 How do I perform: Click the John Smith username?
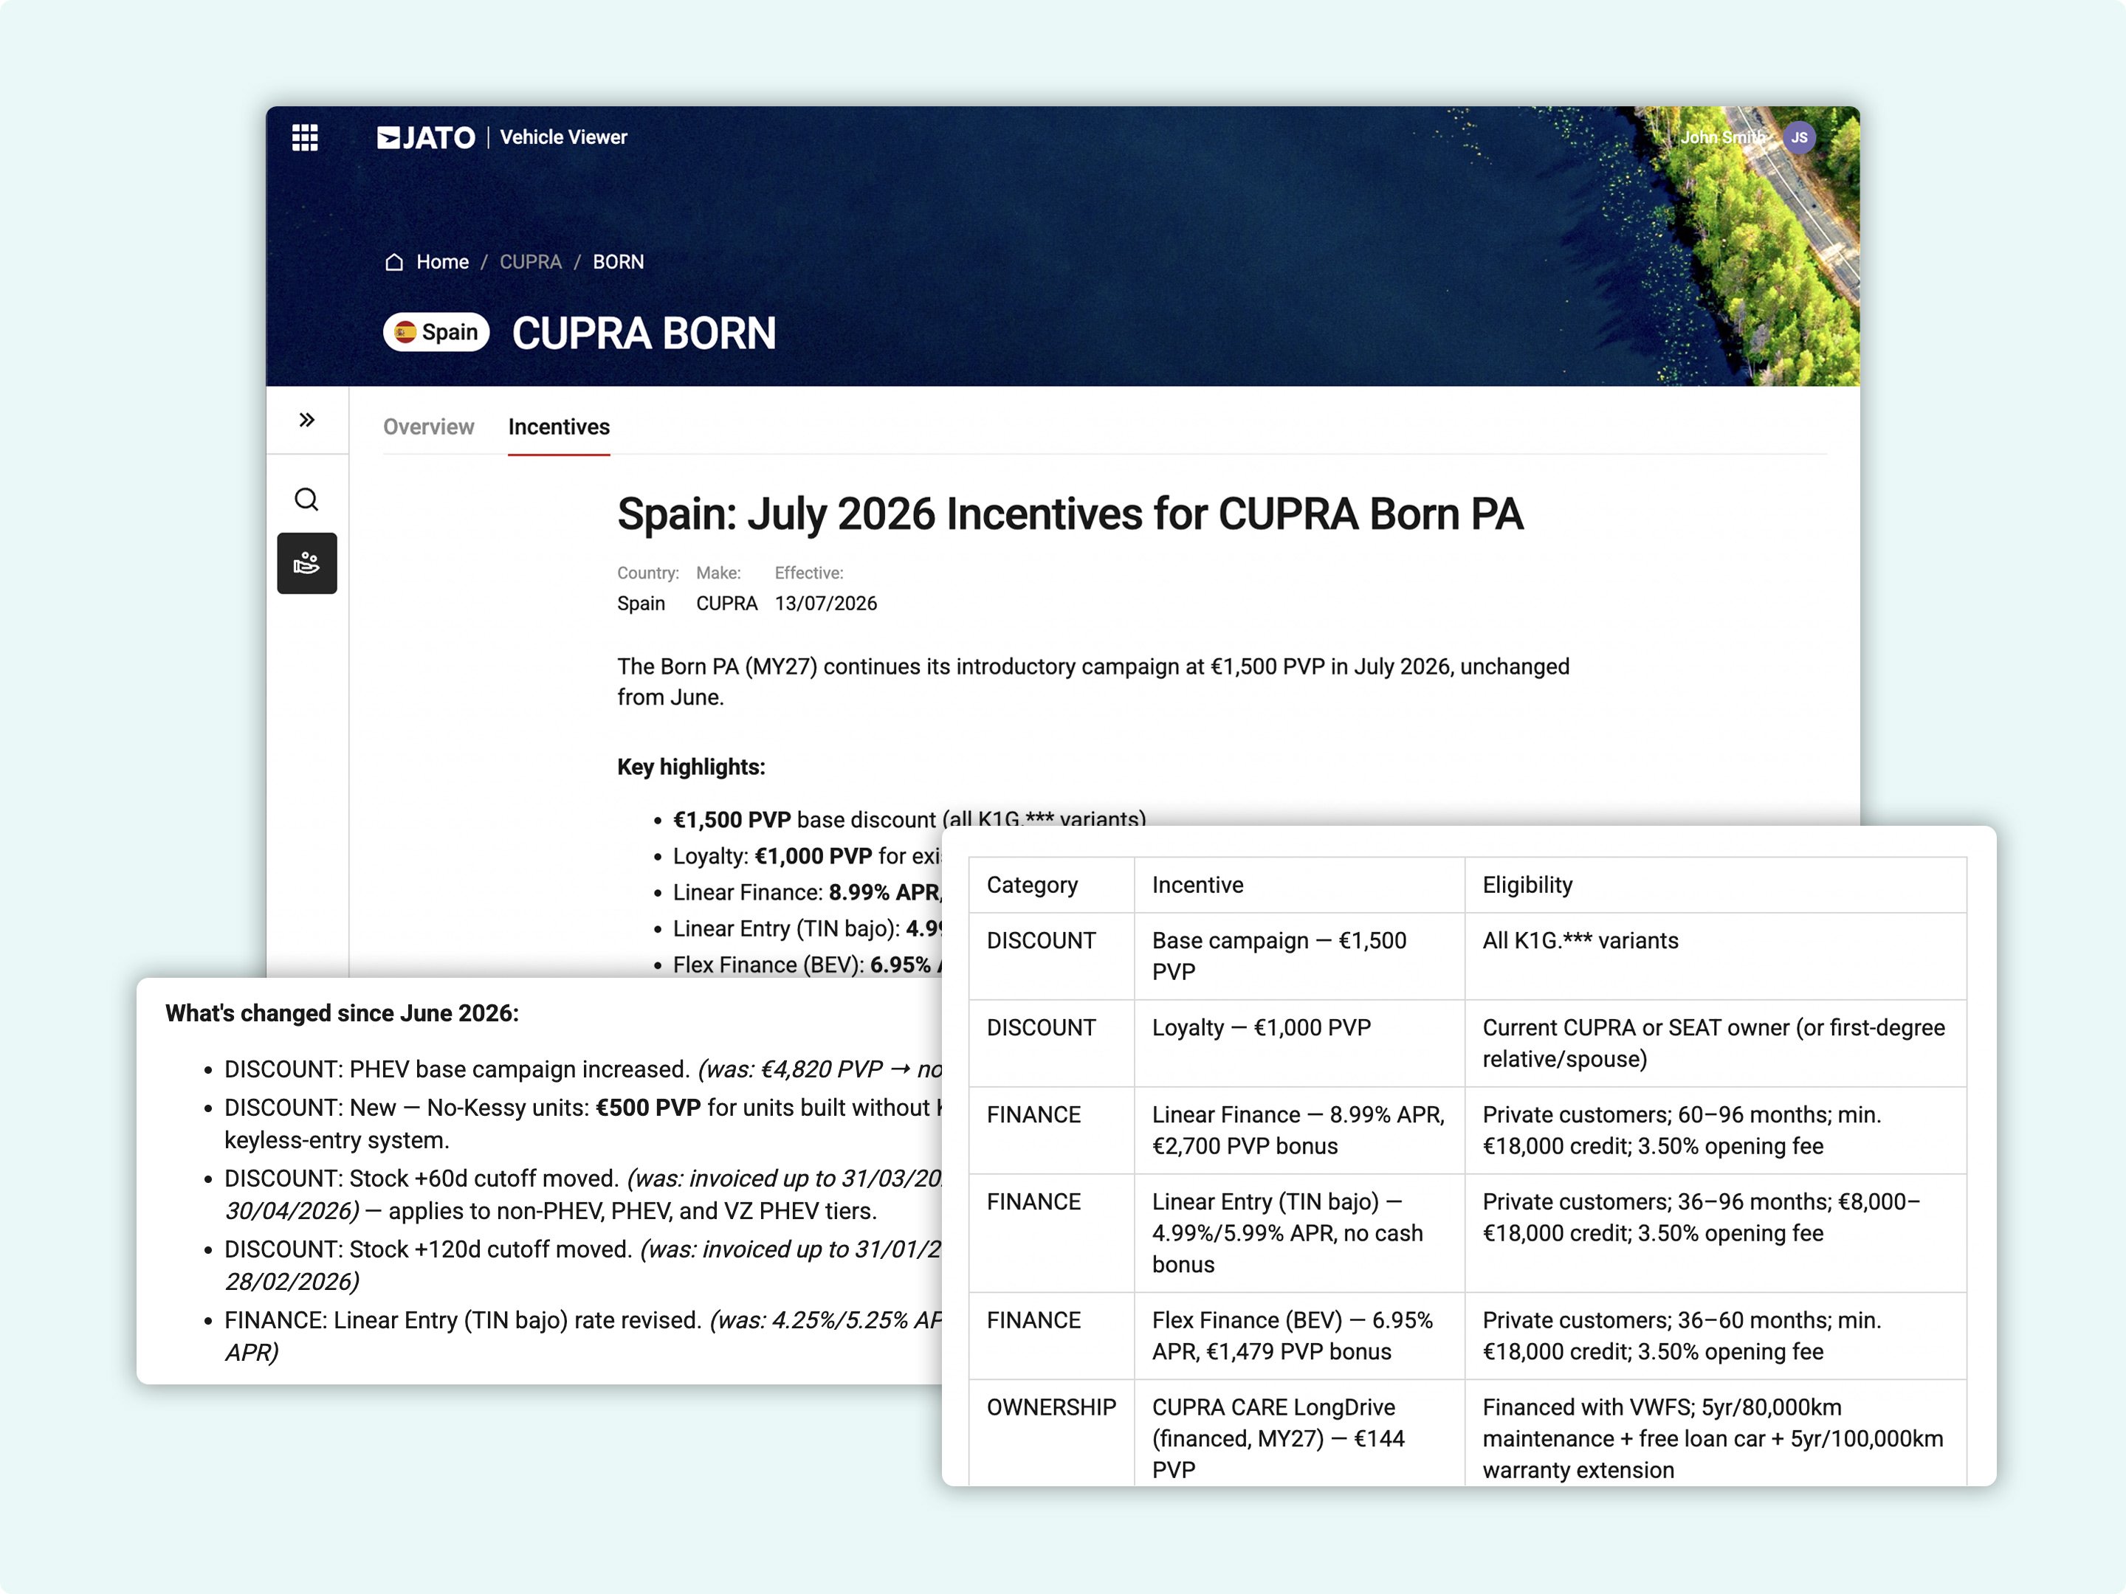pos(1722,137)
